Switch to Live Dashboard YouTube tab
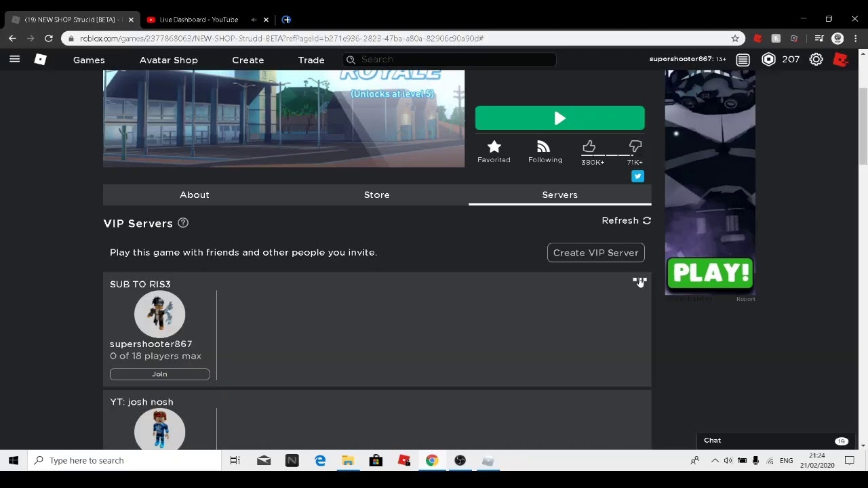The width and height of the screenshot is (868, 488). click(199, 20)
